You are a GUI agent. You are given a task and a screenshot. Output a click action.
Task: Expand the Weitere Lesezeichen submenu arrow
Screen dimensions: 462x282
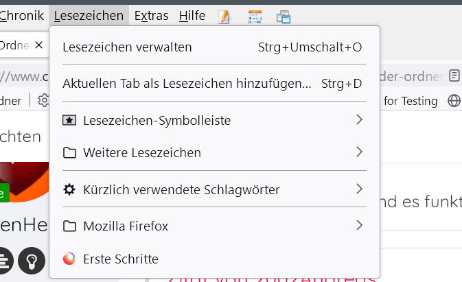tap(359, 152)
